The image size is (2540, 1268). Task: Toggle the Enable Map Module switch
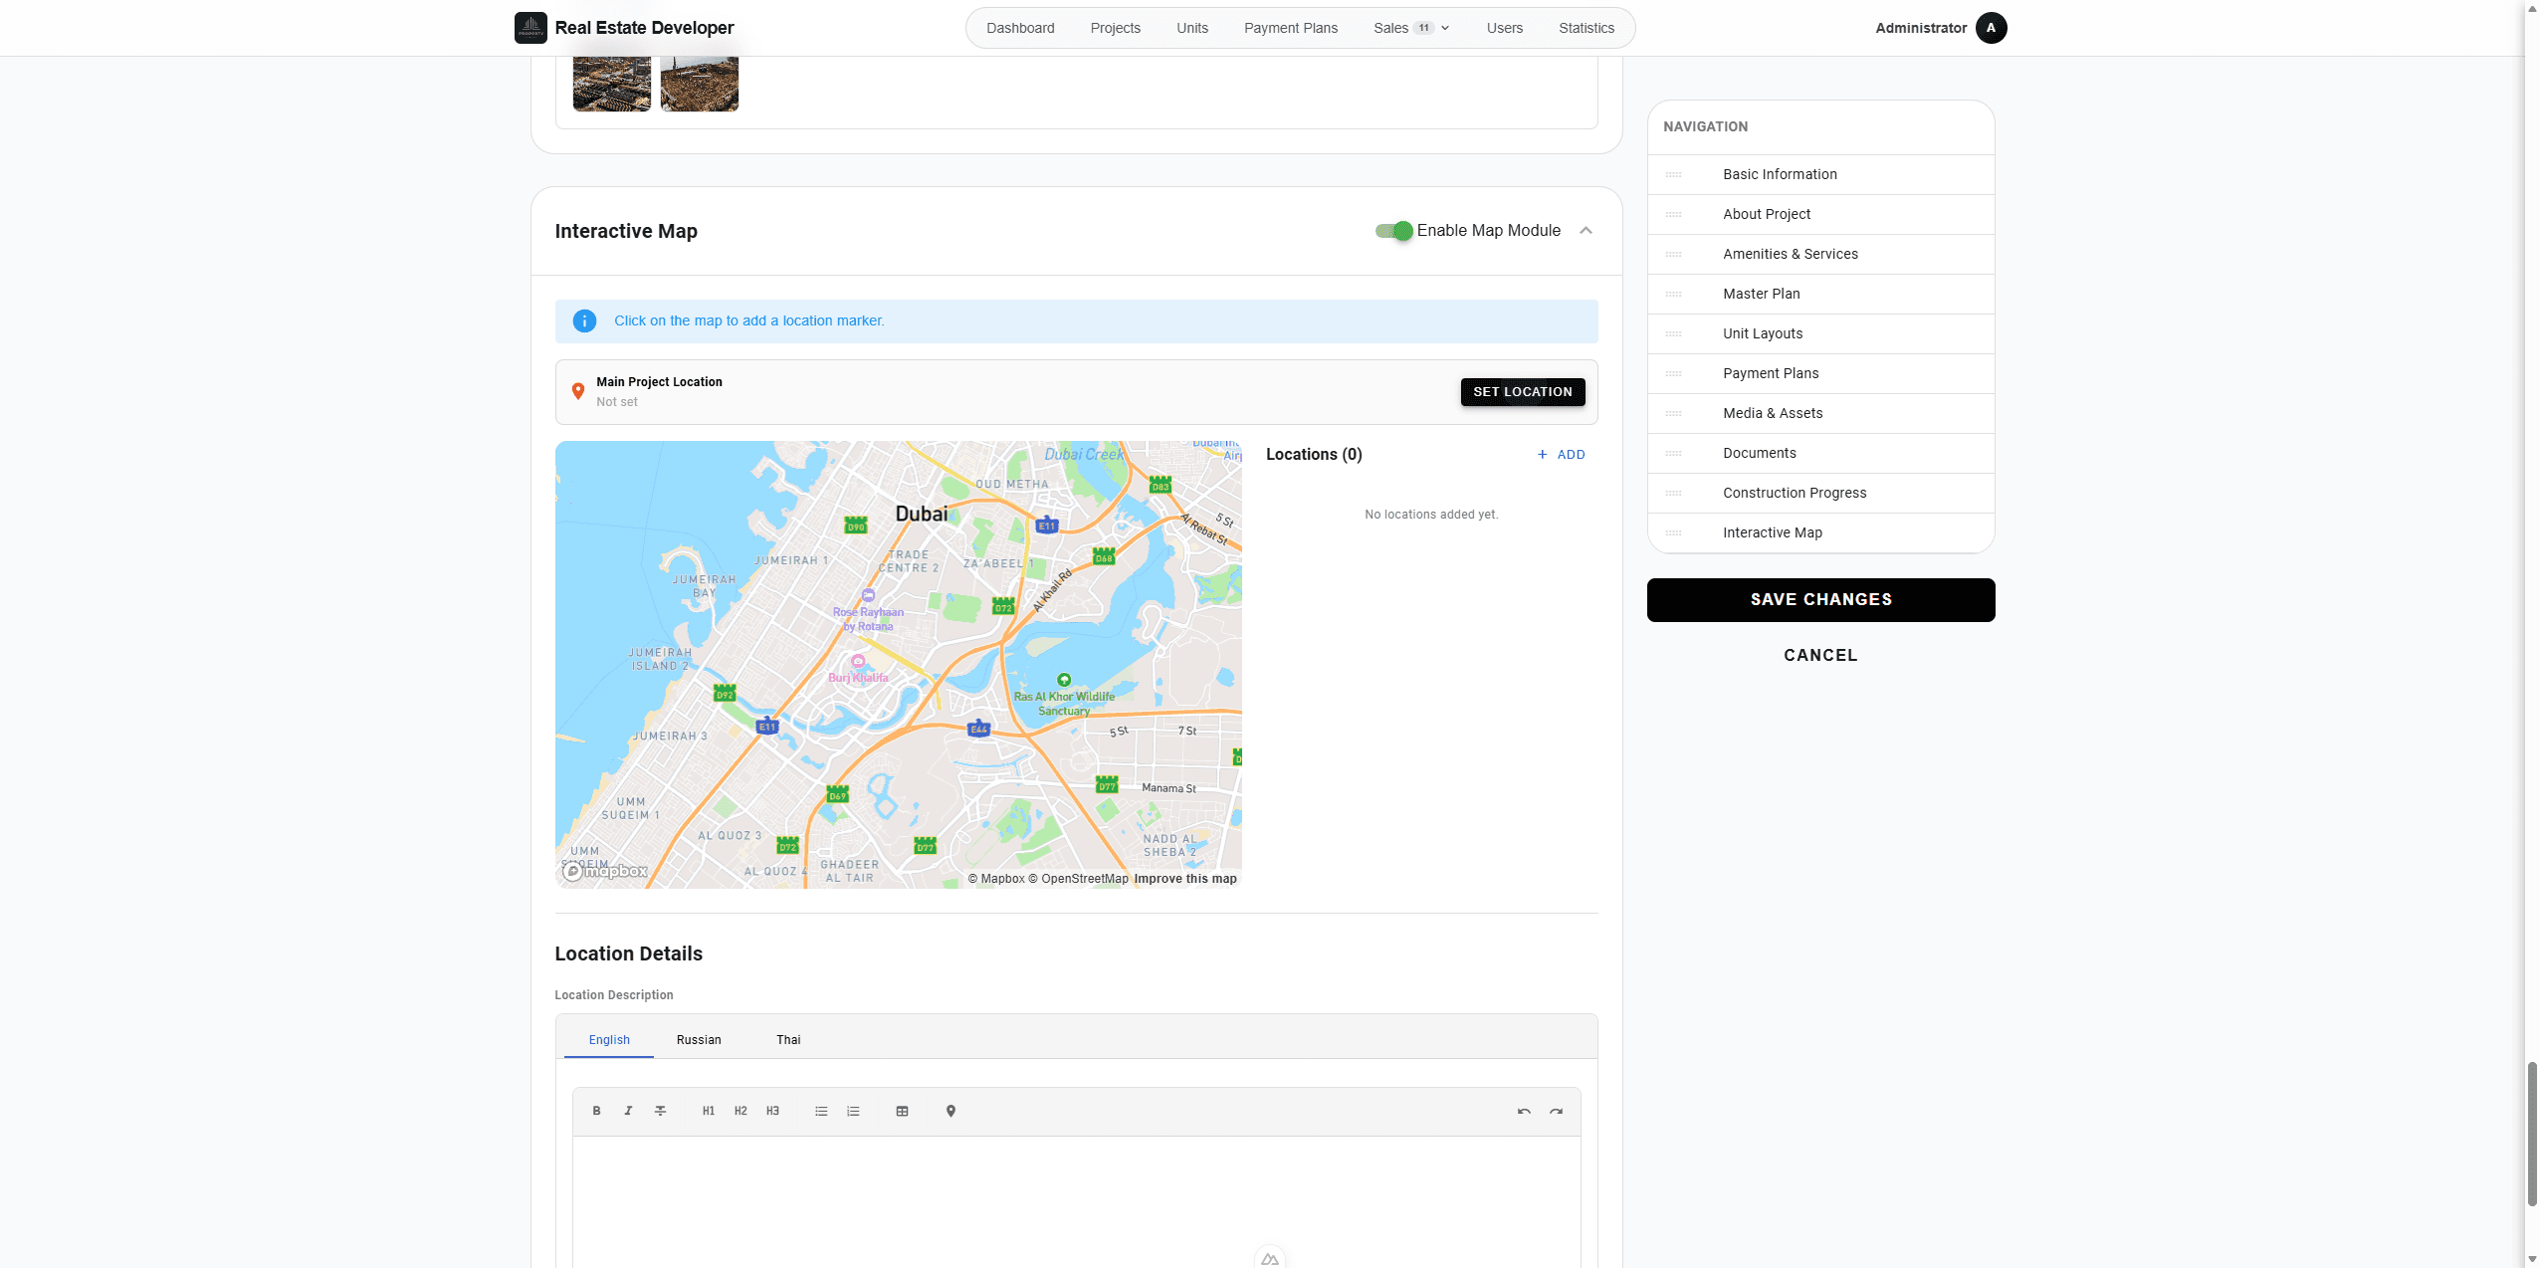(x=1393, y=231)
